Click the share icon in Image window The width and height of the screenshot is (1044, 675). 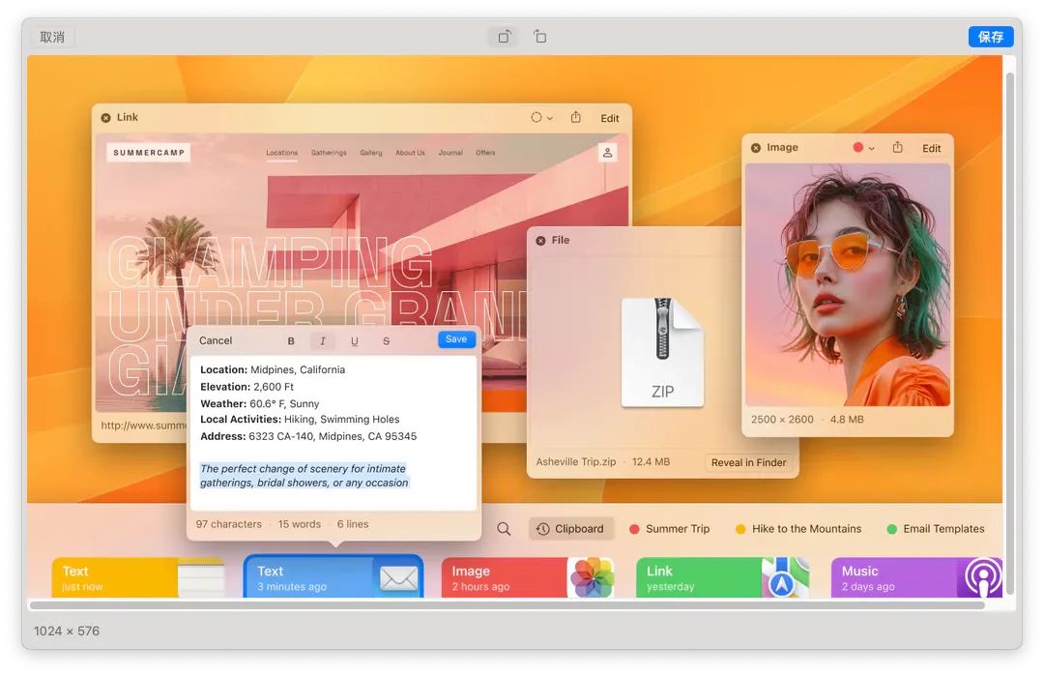click(897, 147)
